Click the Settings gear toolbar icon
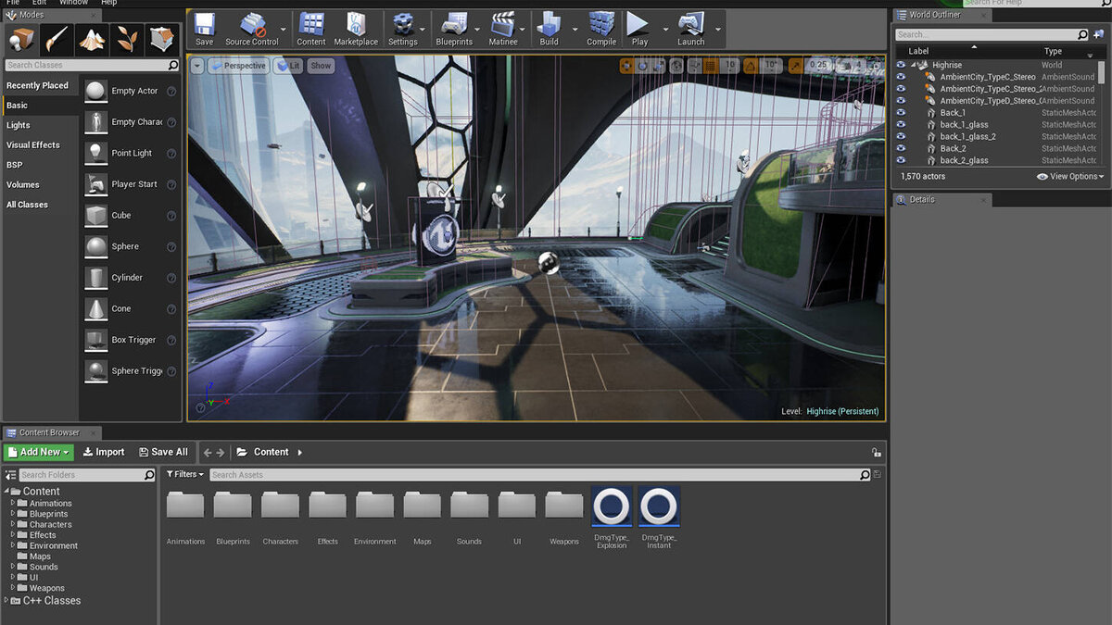The height and width of the screenshot is (625, 1112). pyautogui.click(x=402, y=30)
